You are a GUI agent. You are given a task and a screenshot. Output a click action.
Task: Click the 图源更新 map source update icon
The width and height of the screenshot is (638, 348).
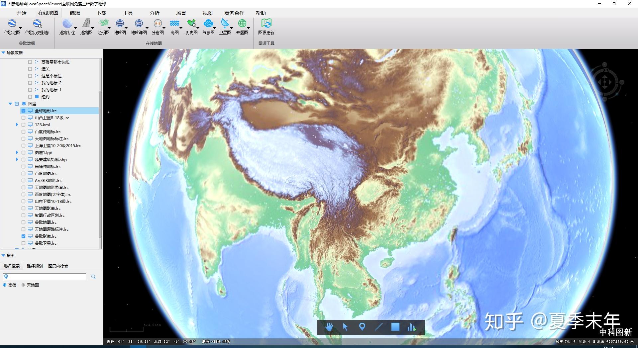(x=266, y=27)
